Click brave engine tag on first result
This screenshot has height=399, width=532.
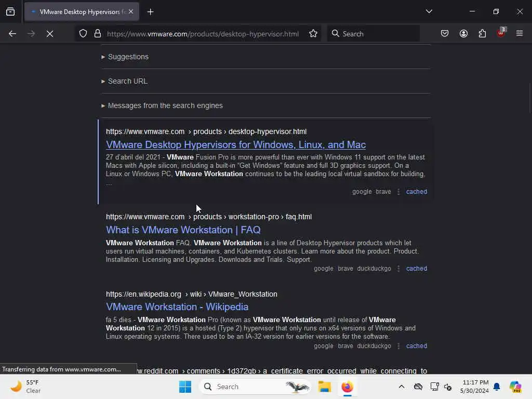[x=383, y=192]
